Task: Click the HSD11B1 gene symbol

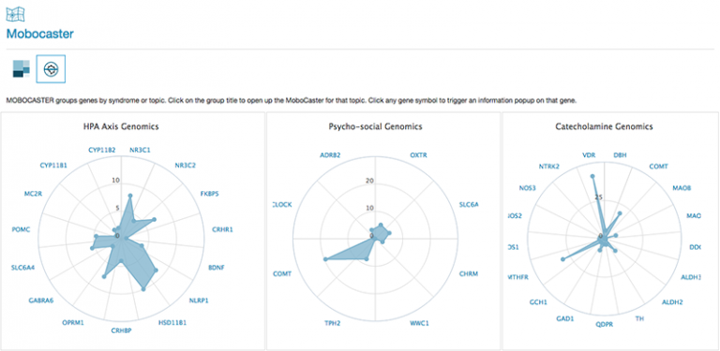Action: (172, 323)
